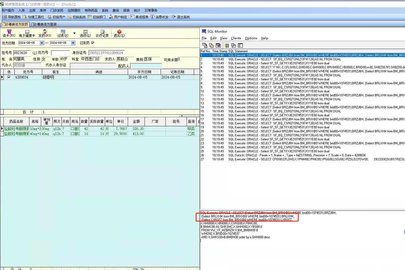This screenshot has width=405, height=270.
Task: Open the start date dropdown for 处方日期
Action: [x=42, y=43]
